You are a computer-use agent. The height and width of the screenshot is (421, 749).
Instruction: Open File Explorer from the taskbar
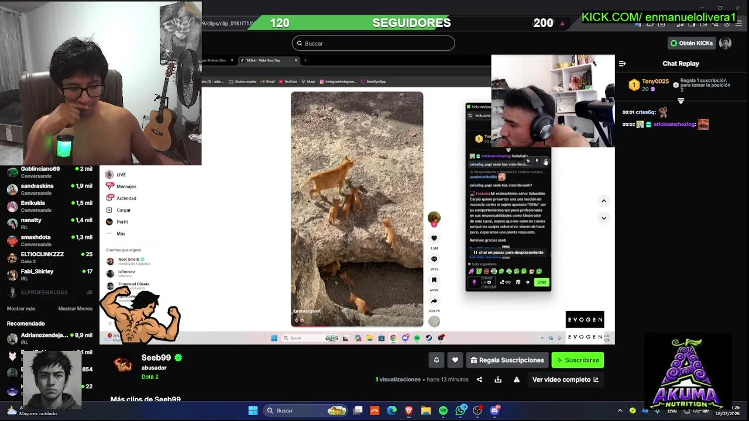pyautogui.click(x=425, y=410)
